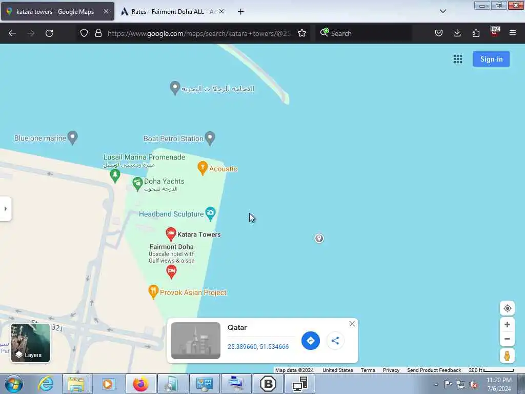The height and width of the screenshot is (394, 525).
Task: Zoom in on the map
Action: click(507, 324)
